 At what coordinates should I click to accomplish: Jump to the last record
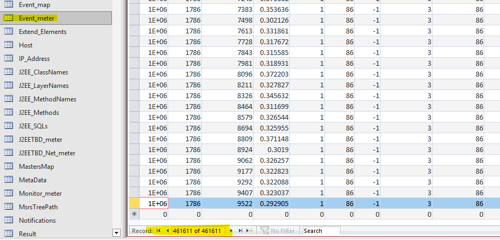click(240, 231)
